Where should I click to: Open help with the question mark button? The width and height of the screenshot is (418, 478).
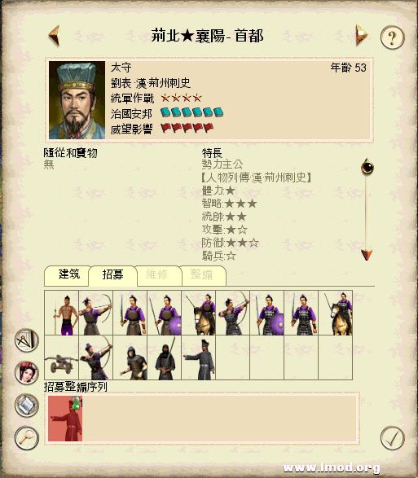tap(392, 37)
